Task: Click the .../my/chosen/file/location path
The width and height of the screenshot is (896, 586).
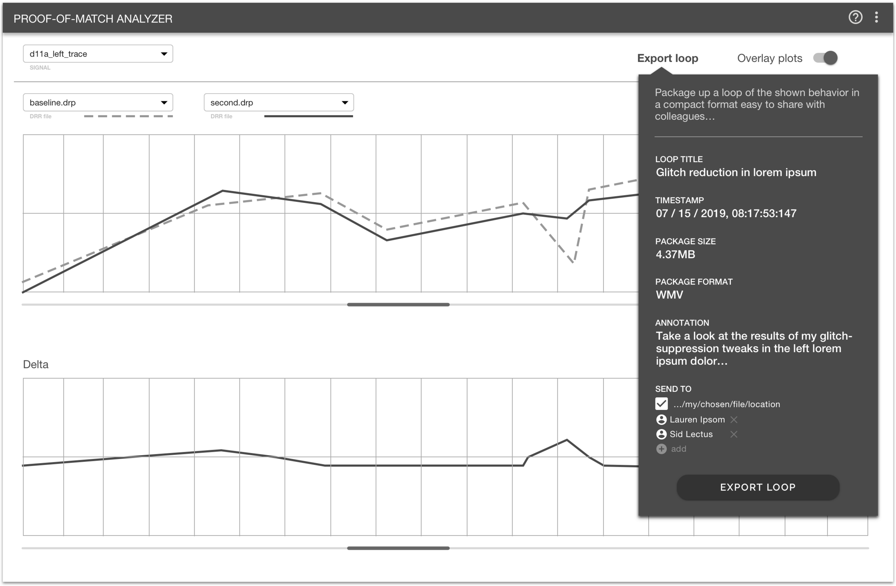Action: [x=726, y=404]
